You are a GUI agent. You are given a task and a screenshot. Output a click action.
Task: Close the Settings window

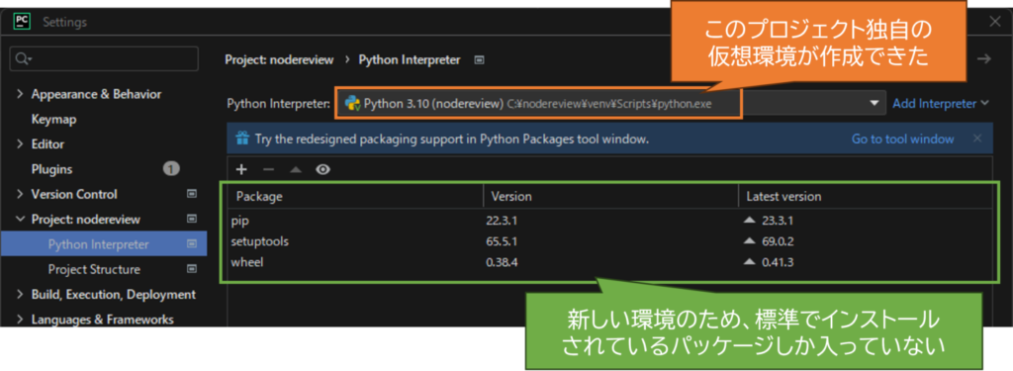click(995, 22)
